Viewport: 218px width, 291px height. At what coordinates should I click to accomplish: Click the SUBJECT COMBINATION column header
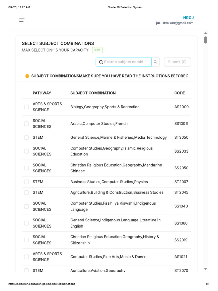93,93
